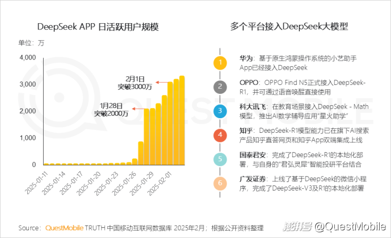Click the 澎湃号 logo at bottom
Screen dimensions: 391x238
pyautogui.click(x=297, y=227)
